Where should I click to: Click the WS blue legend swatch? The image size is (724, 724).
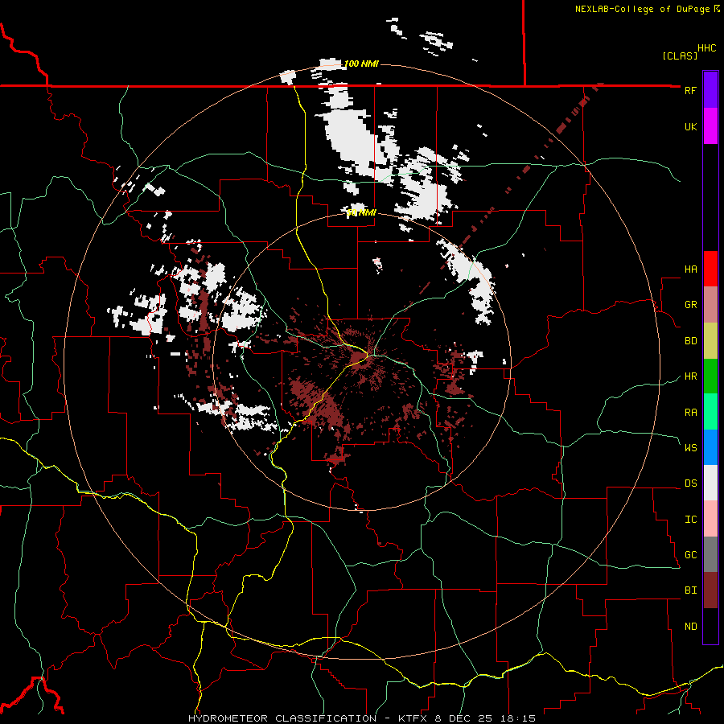(x=710, y=447)
